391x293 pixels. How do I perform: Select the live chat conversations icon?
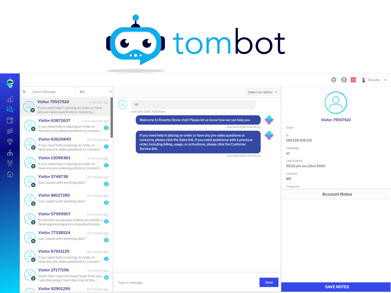(10, 109)
